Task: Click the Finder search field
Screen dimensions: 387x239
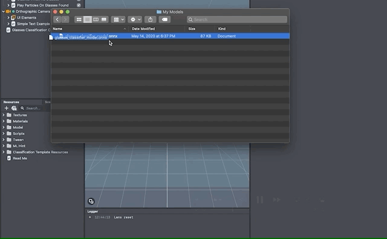Action: tap(237, 19)
